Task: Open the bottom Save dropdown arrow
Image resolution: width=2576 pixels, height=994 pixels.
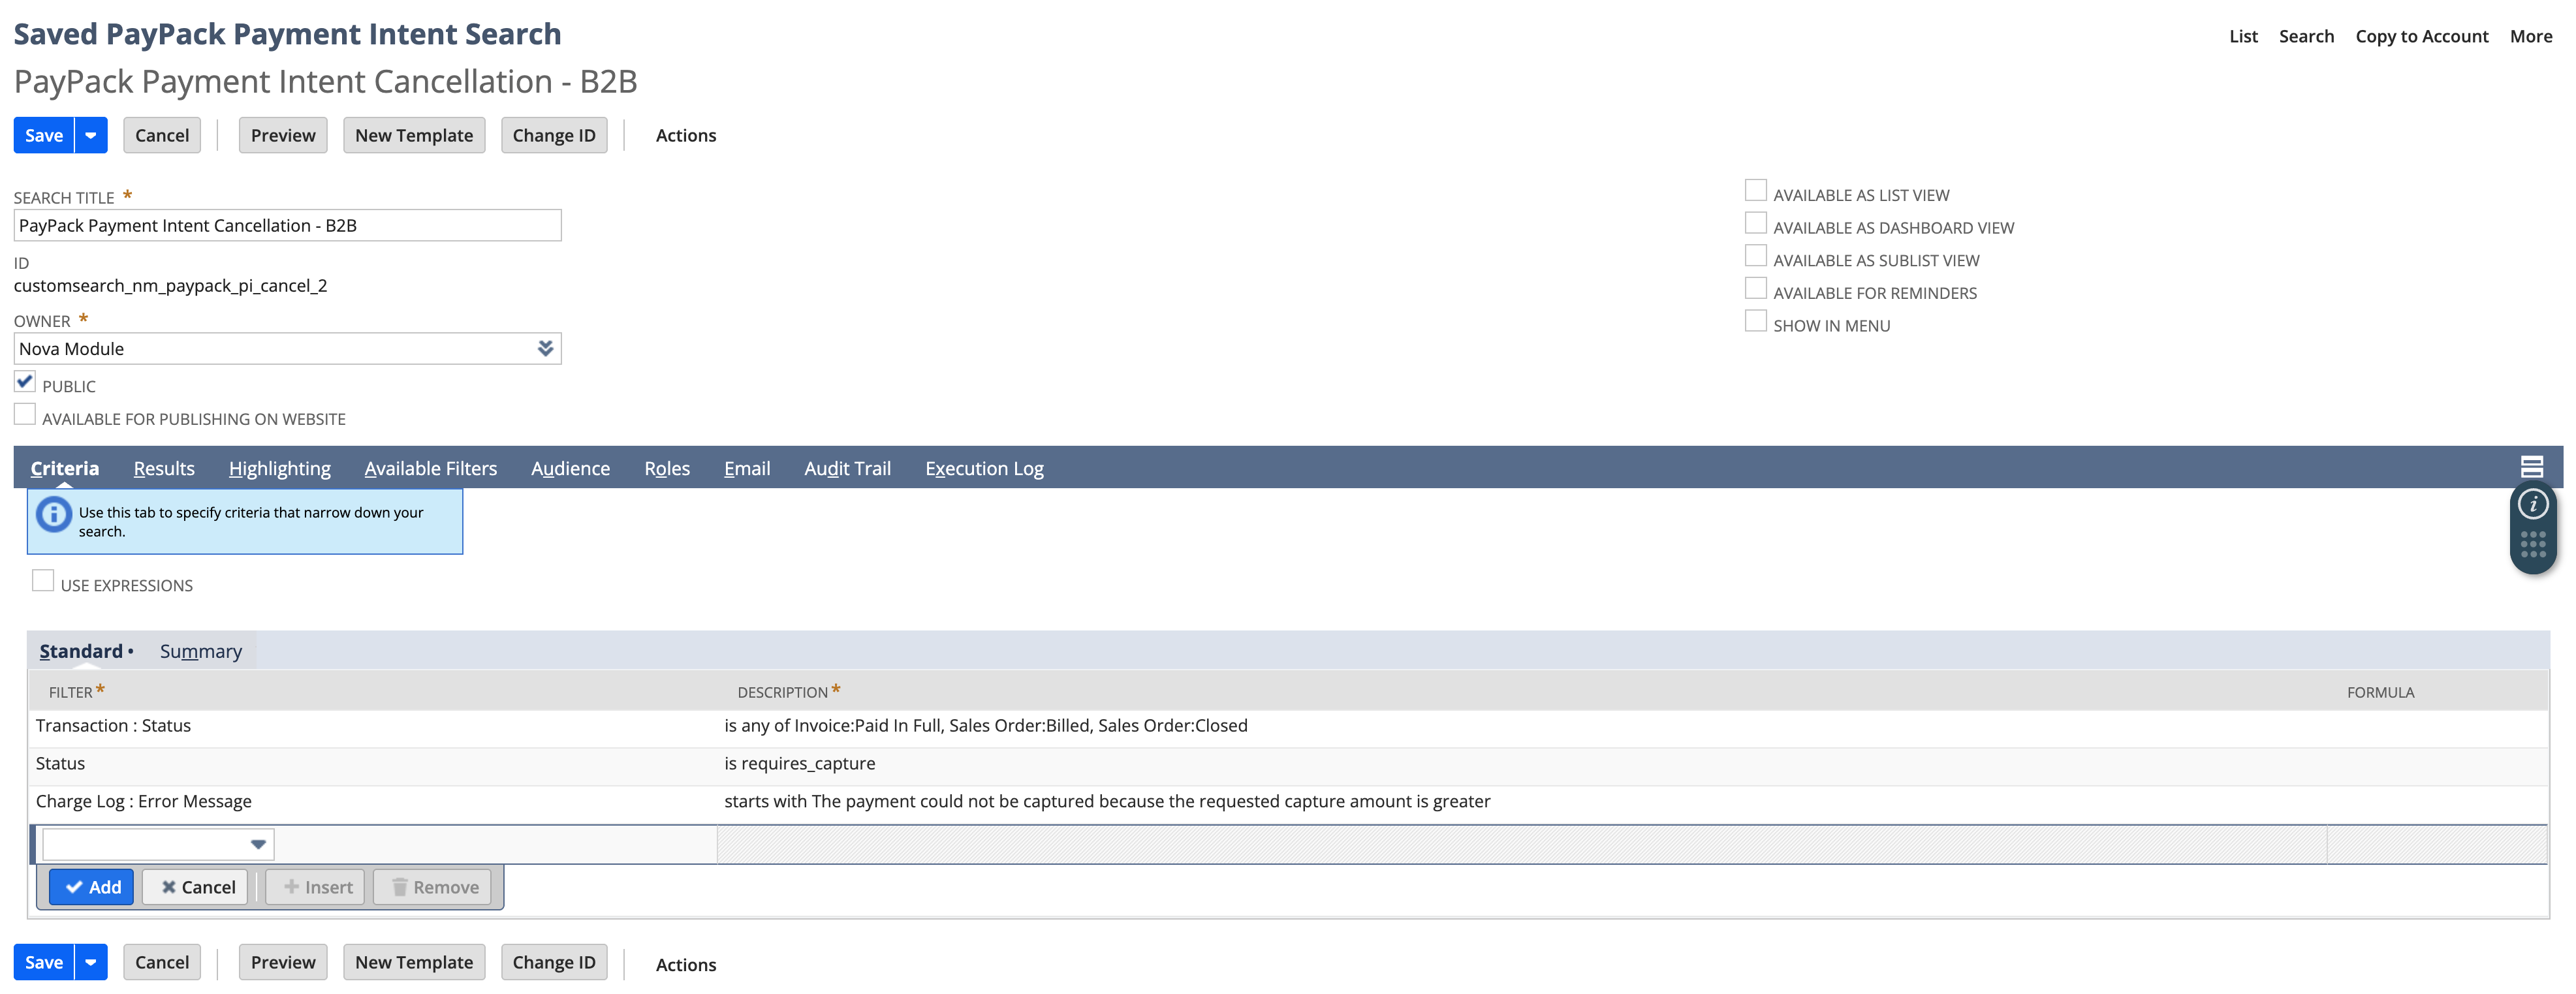Action: pos(91,963)
